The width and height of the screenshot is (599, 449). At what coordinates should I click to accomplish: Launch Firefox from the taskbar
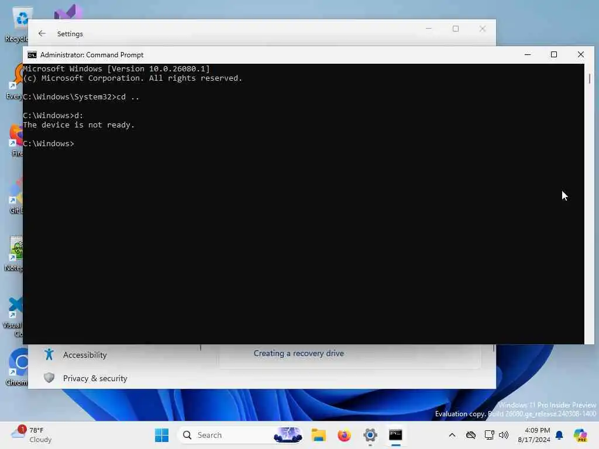point(344,435)
